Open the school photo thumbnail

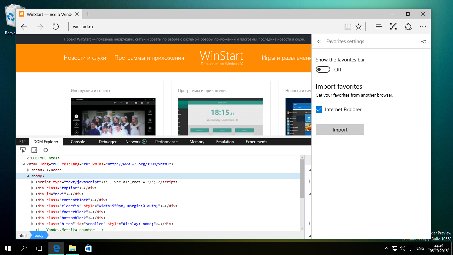[x=113, y=117]
